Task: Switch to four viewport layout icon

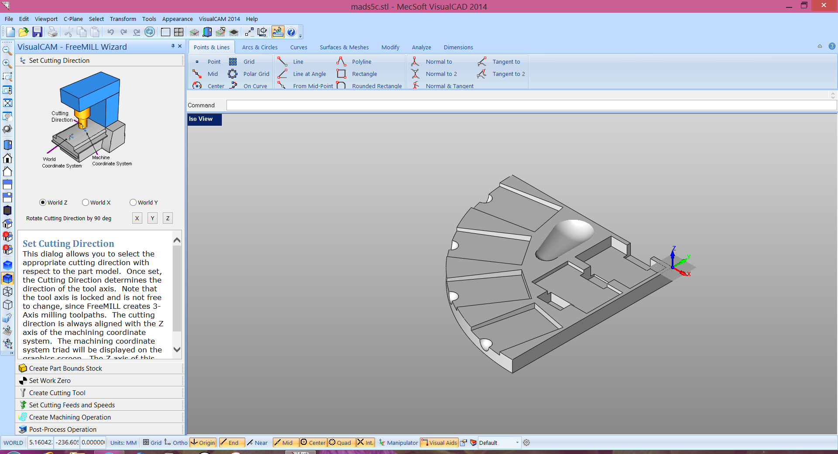Action: tap(179, 32)
